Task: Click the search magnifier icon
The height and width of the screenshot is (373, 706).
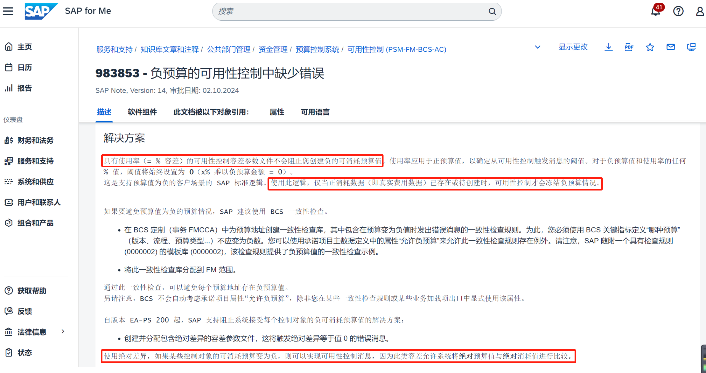Action: [x=492, y=11]
